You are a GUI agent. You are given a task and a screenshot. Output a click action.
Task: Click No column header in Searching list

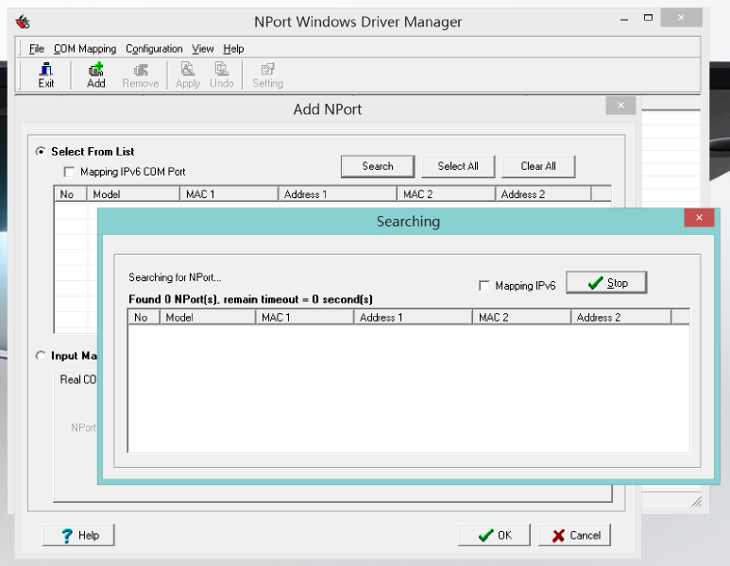144,317
